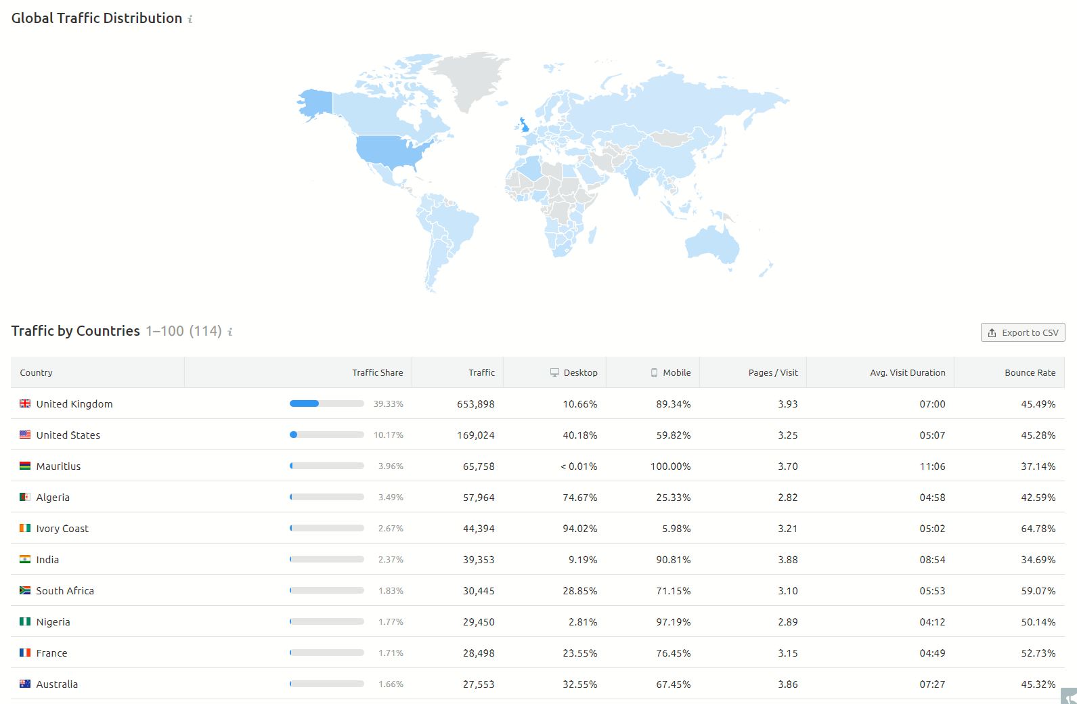
Task: Click the 59.07% bounce rate value
Action: click(x=1038, y=591)
